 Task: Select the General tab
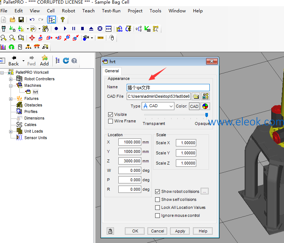click(112, 71)
